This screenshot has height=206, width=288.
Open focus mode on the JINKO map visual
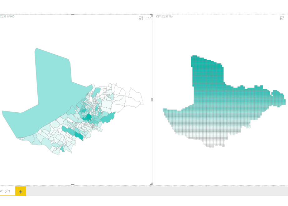(x=141, y=18)
